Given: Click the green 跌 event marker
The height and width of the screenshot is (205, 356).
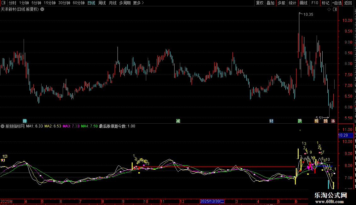Looking at the screenshot, I should 300,121.
